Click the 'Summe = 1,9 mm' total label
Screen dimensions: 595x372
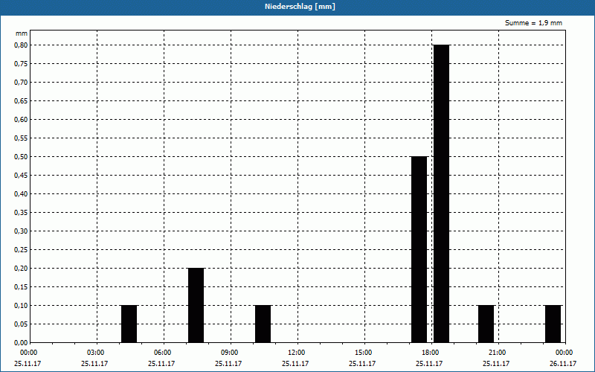[533, 23]
